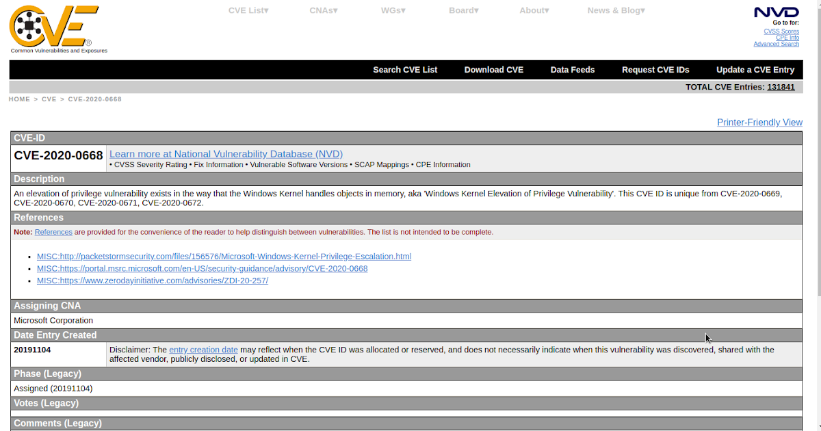Open the Board dropdown menu

coord(463,10)
